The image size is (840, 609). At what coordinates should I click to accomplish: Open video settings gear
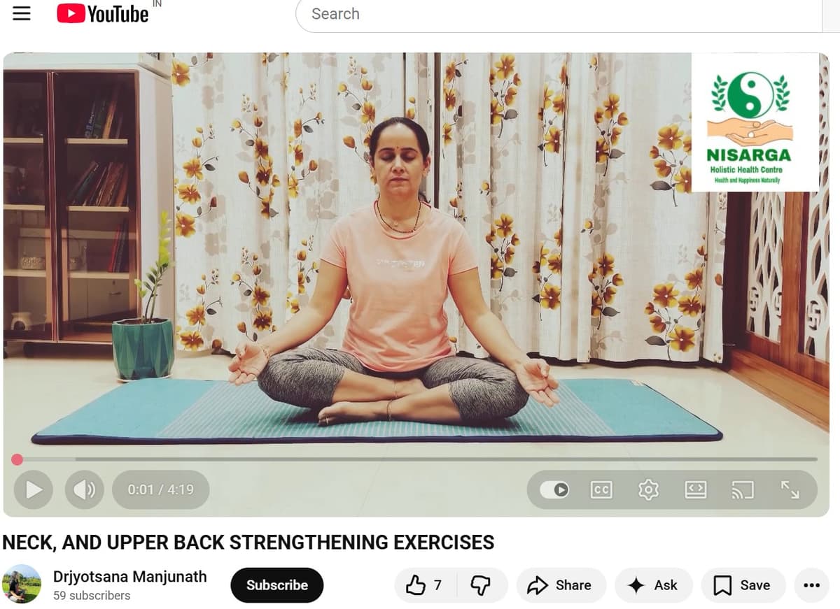tap(648, 489)
